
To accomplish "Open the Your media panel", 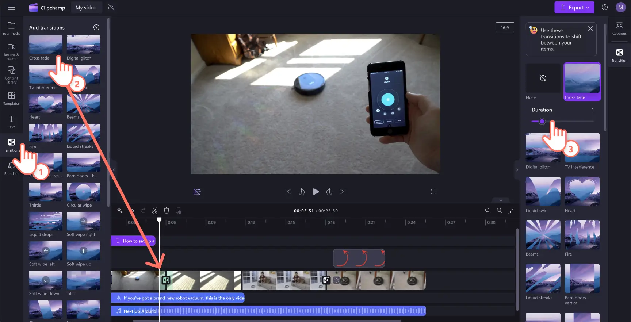I will [x=11, y=28].
